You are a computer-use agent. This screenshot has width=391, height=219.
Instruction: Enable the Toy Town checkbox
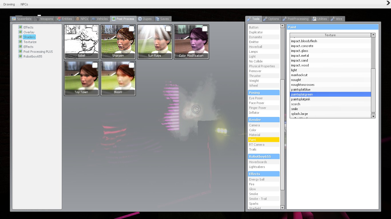95,65
